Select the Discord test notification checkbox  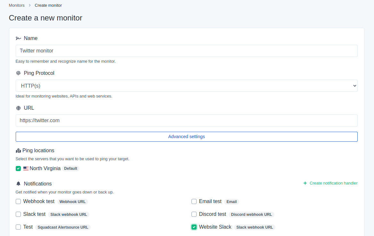coord(194,214)
